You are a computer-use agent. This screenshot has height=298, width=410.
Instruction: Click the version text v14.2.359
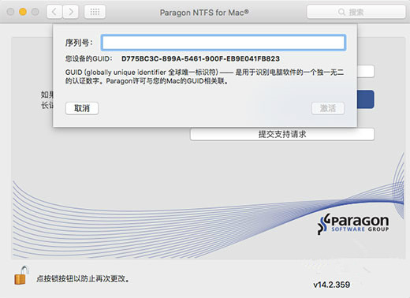(332, 285)
